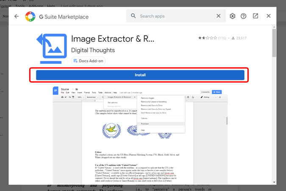Image resolution: width=286 pixels, height=191 pixels.
Task: Focus the Search apps field
Action: [176, 16]
